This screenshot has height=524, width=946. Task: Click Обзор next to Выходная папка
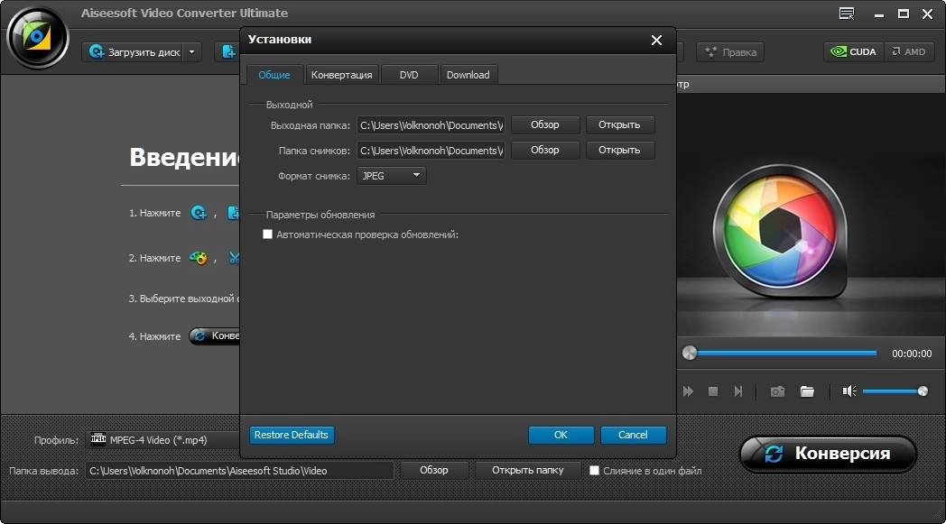[545, 124]
